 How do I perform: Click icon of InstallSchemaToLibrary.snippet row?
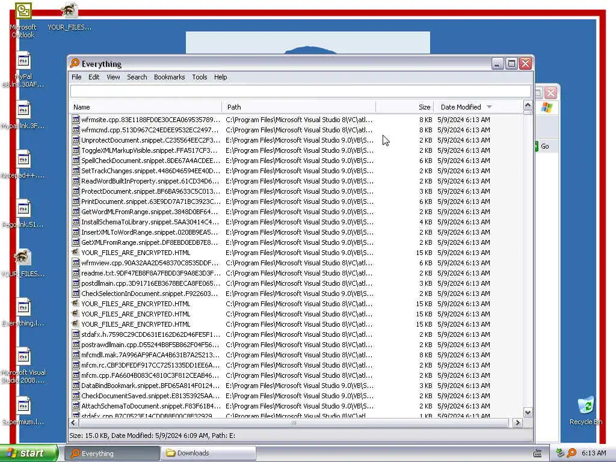76,221
